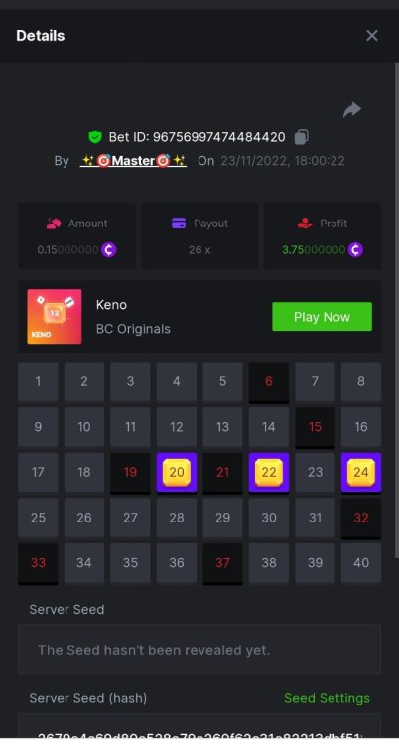
Task: Click the Server Seed text field
Action: pos(199,650)
